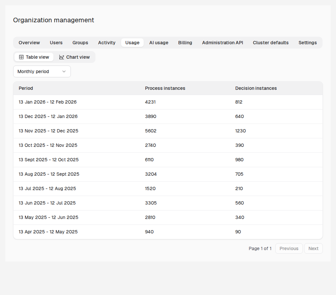336x295 pixels.
Task: Click process instances value 6110
Action: [149, 160]
